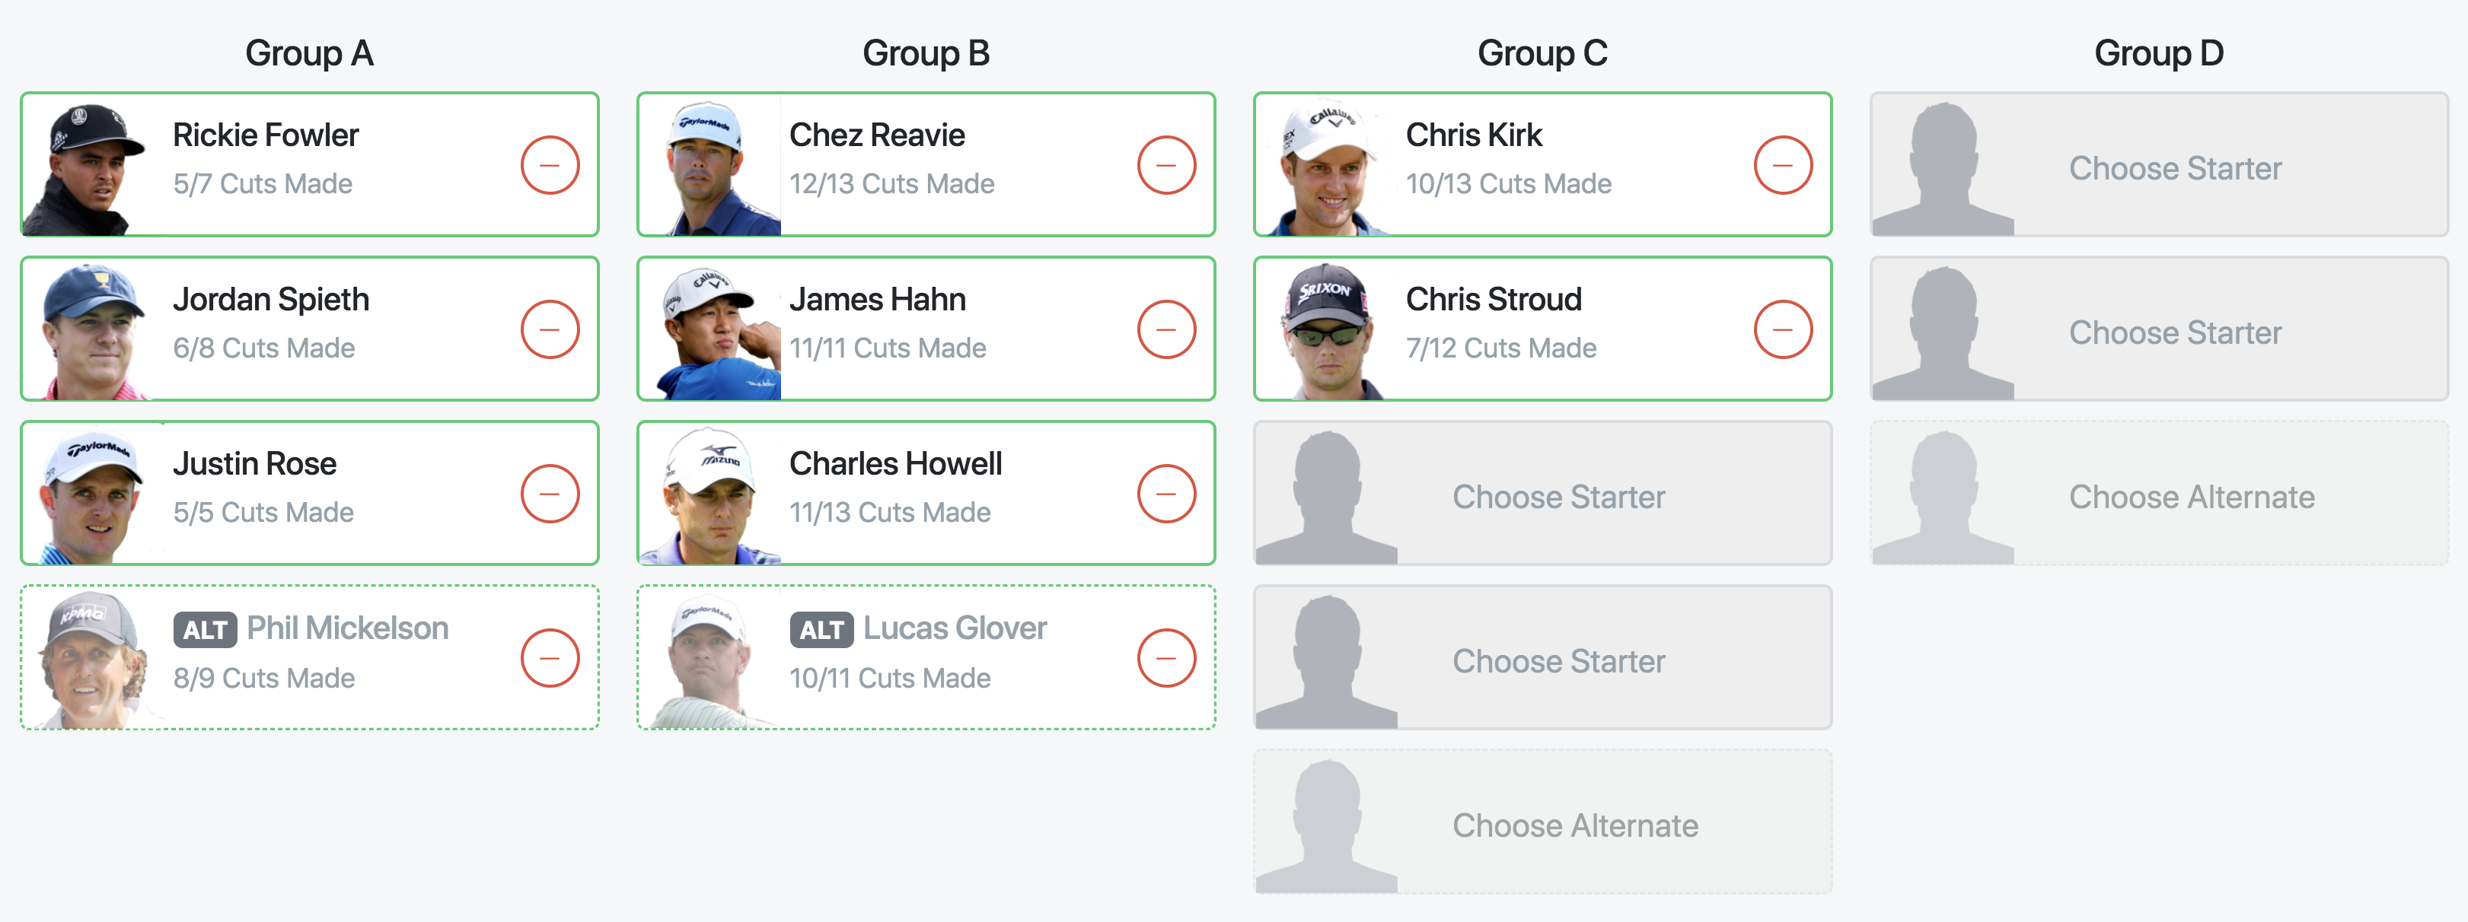Image resolution: width=2468 pixels, height=922 pixels.
Task: Remove Chez Reavie with minus icon
Action: pyautogui.click(x=1166, y=164)
